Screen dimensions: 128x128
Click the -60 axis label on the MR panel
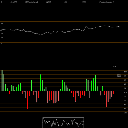pos(125,105)
